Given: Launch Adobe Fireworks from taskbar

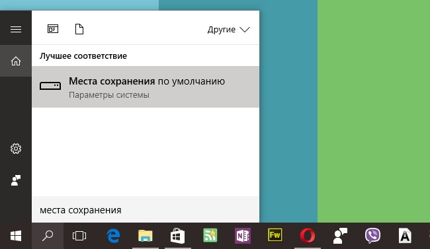Looking at the screenshot, I should click(x=275, y=235).
